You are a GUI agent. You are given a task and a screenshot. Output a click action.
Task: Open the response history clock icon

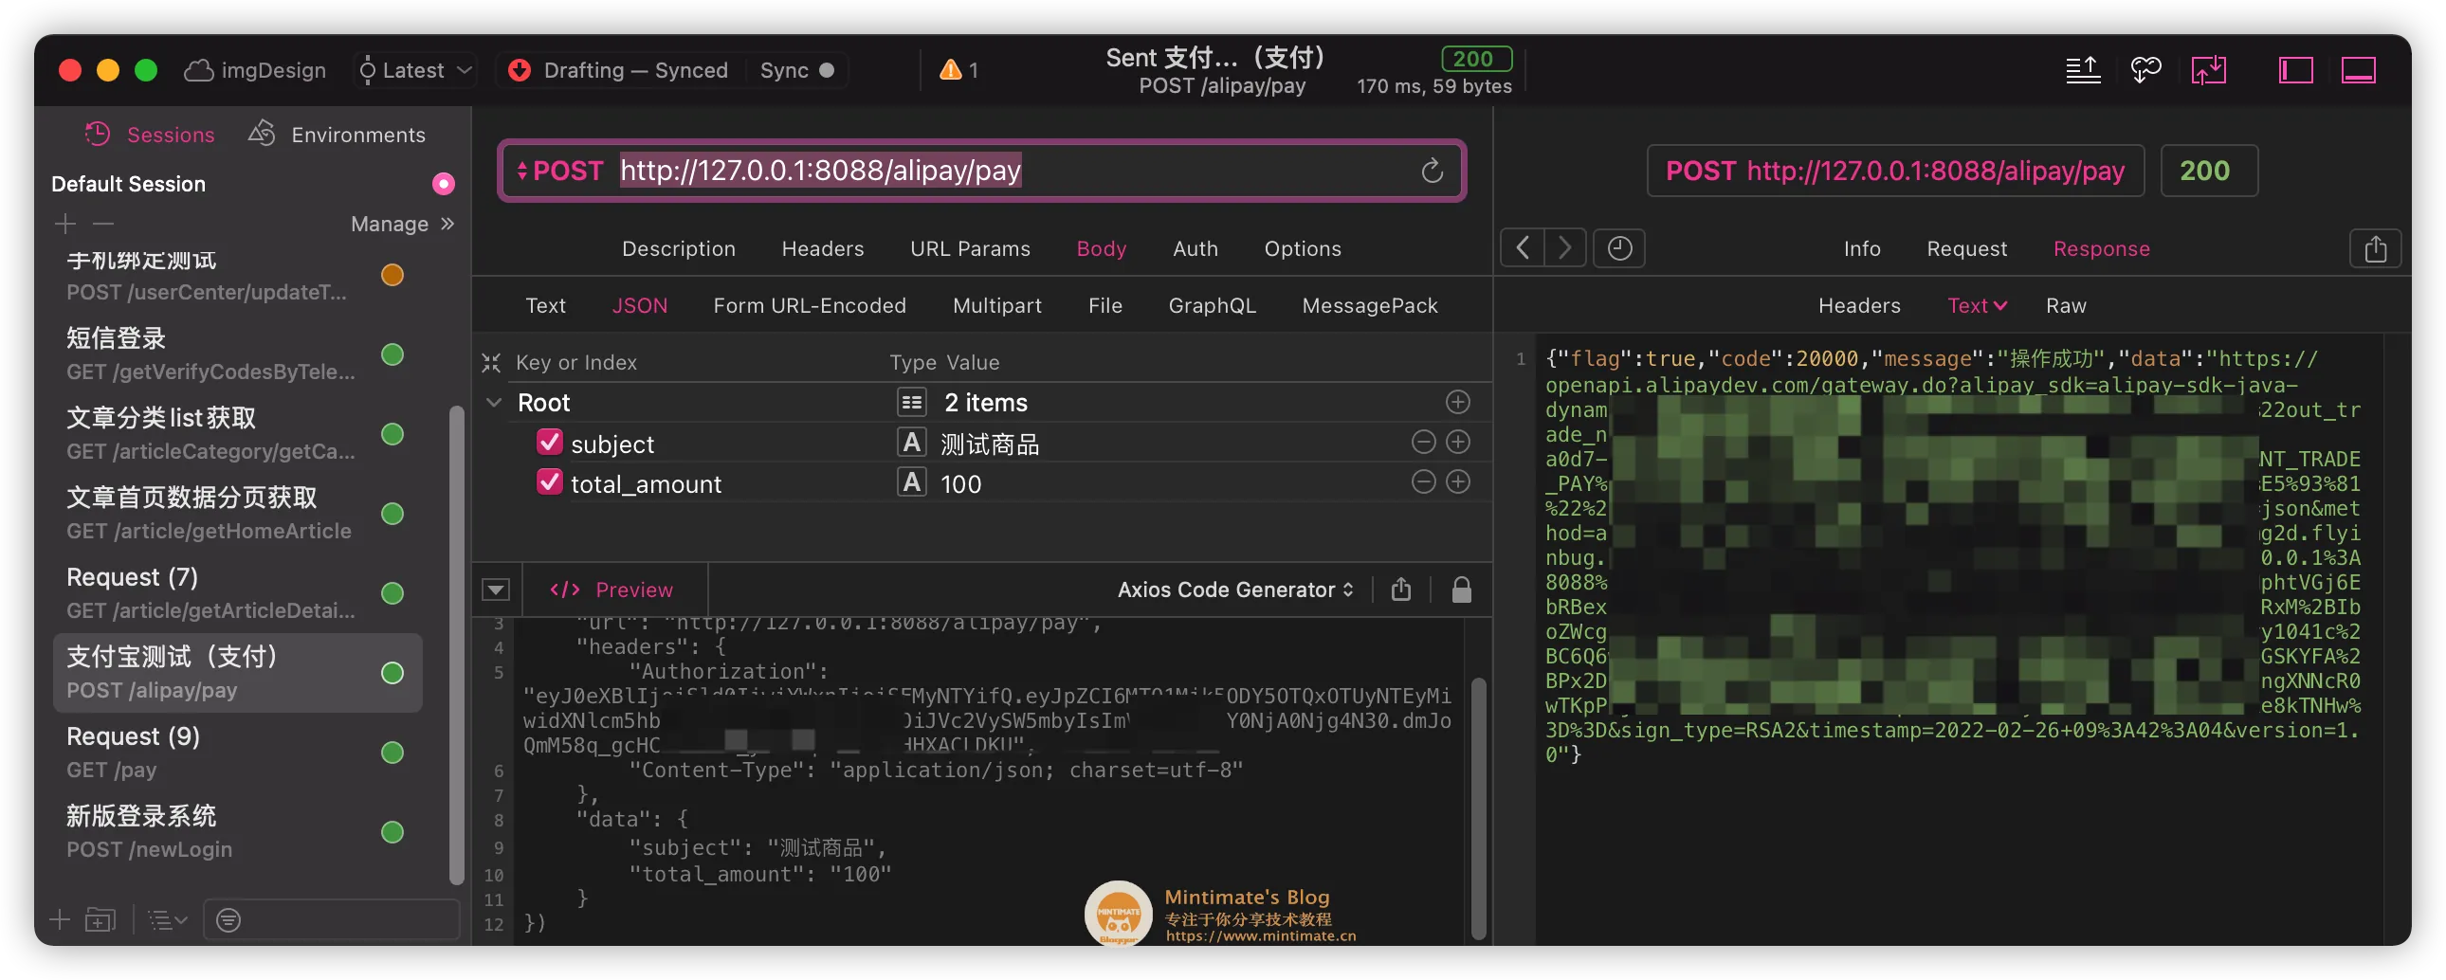point(1619,249)
